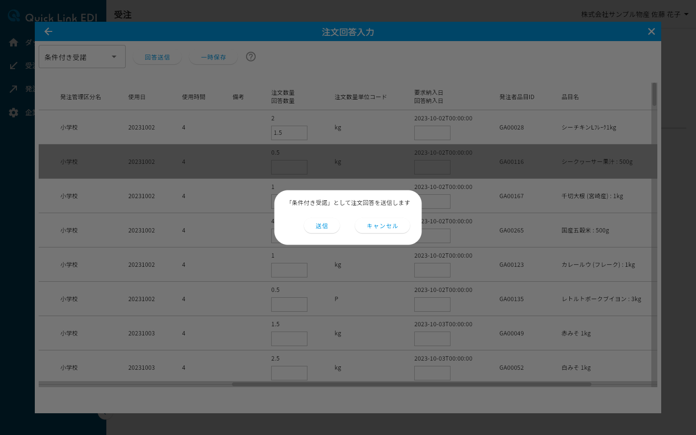The width and height of the screenshot is (696, 435).
Task: Click the 注文数量単位コード column header
Action: click(x=361, y=97)
